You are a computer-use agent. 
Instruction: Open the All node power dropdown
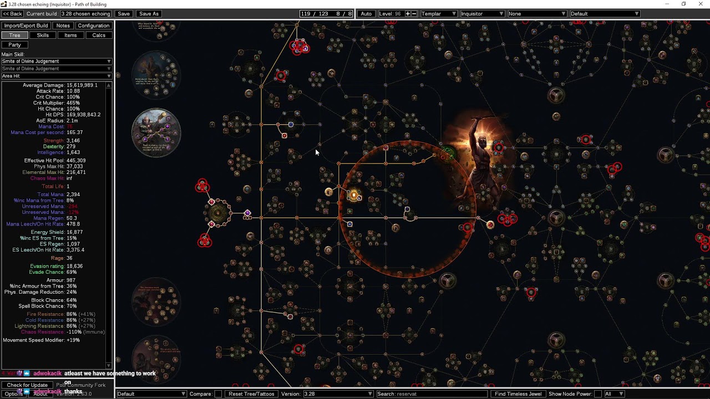[614, 393]
